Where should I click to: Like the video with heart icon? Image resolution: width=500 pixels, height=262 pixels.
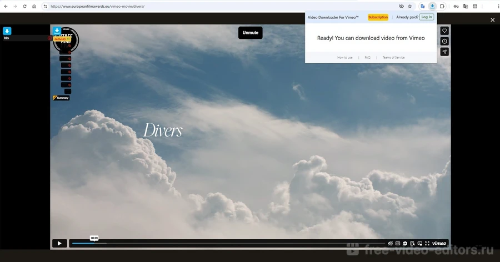(x=444, y=31)
